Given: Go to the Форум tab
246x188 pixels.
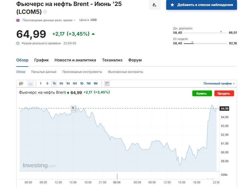Looking at the screenshot, I should click(x=135, y=60).
